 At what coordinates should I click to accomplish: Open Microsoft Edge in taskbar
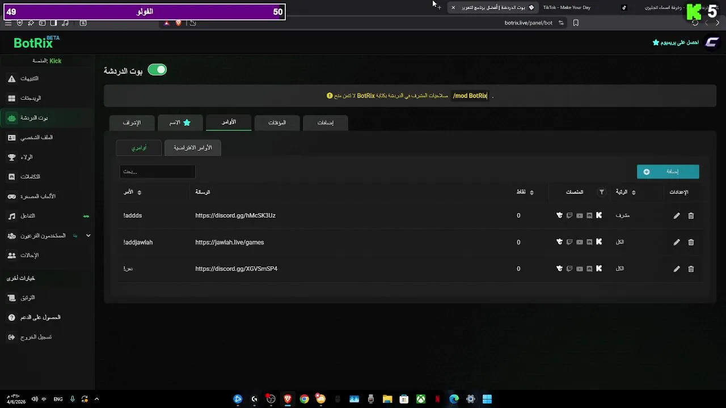[x=454, y=399]
